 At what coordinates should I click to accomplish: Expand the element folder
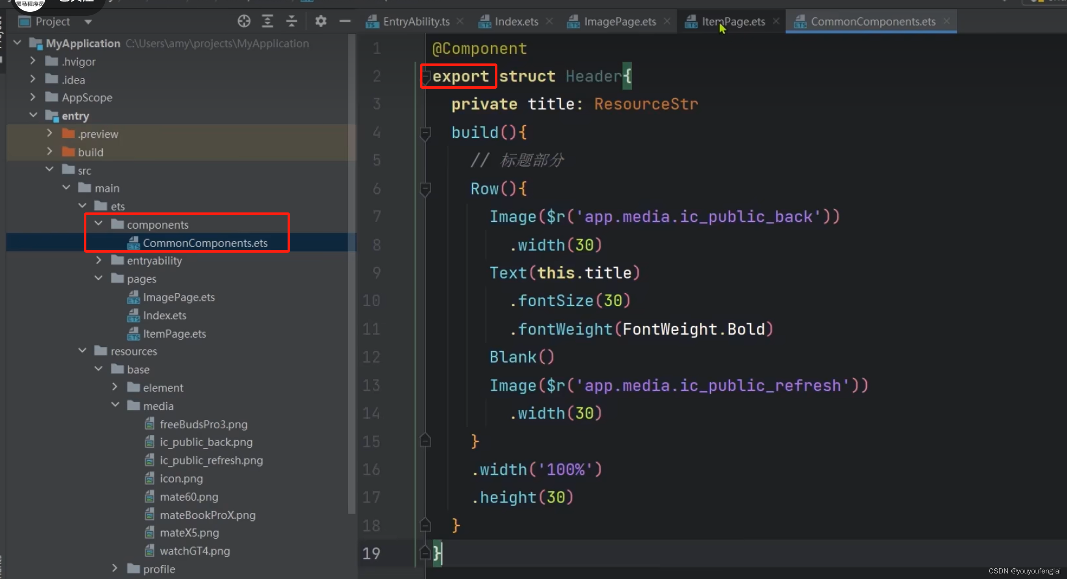point(115,387)
